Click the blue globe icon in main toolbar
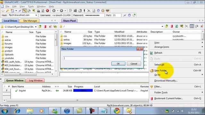 pyautogui.click(x=98, y=11)
